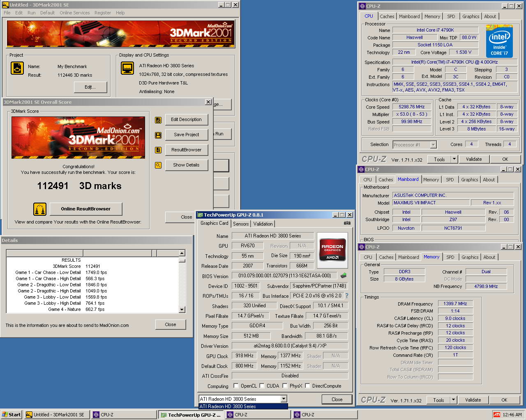
Task: Click Close in the Details panel
Action: (171, 324)
